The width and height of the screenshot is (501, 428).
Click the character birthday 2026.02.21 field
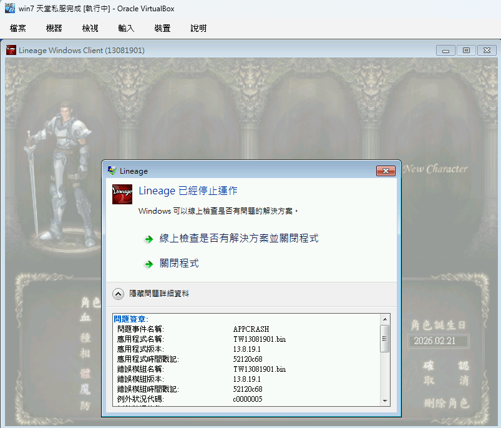(x=438, y=341)
